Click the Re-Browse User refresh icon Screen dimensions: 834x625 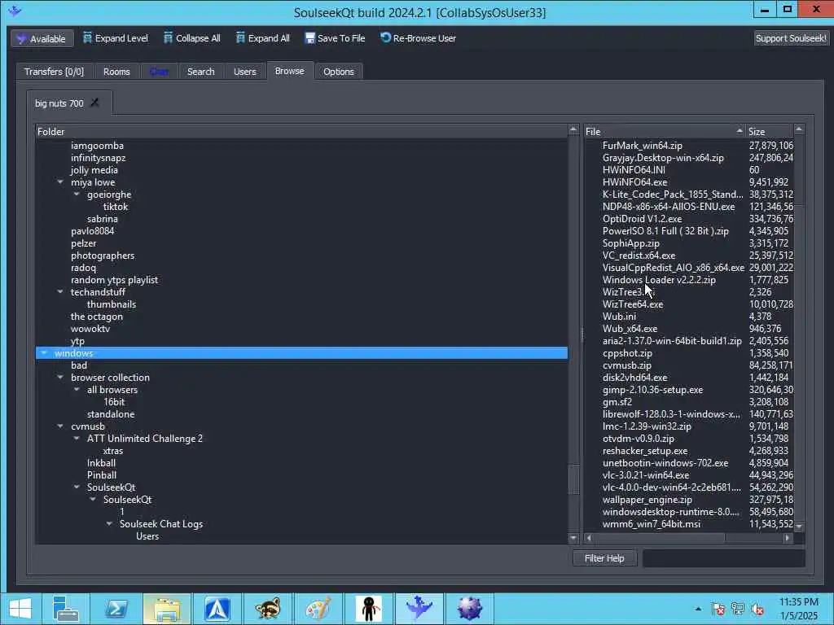pyautogui.click(x=385, y=37)
